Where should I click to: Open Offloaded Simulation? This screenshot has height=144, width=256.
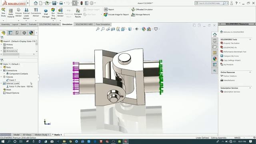[x=142, y=10]
